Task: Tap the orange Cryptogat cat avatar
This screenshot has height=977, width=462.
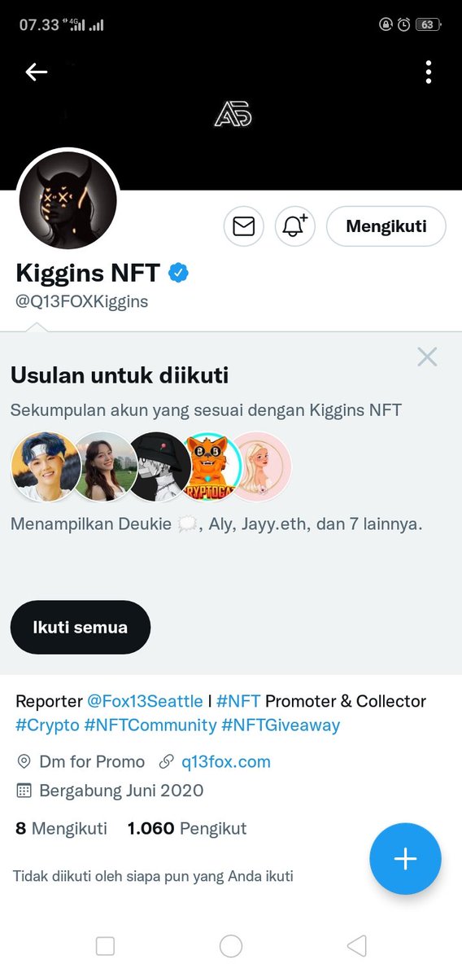Action: point(211,467)
